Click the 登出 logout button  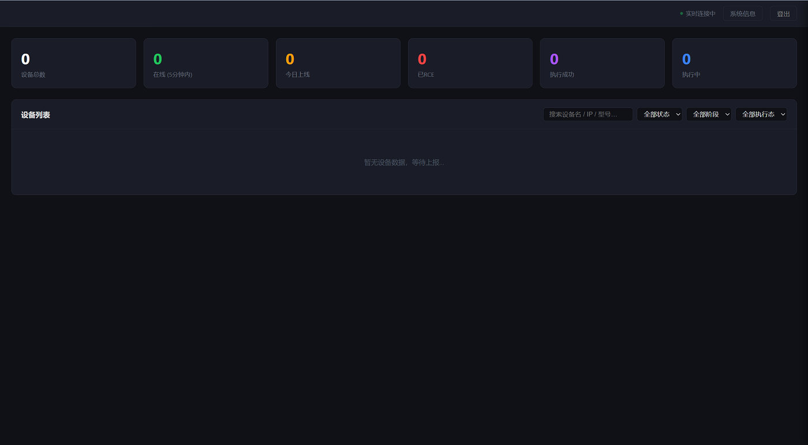(x=783, y=13)
